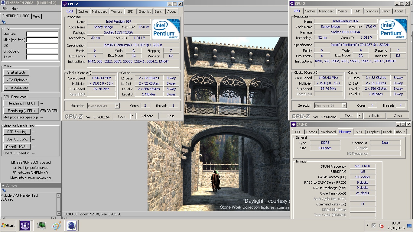Viewport: 413px width, 232px height.
Task: Switch to CPU tab in CPU-Z Memory window
Action: [298, 132]
